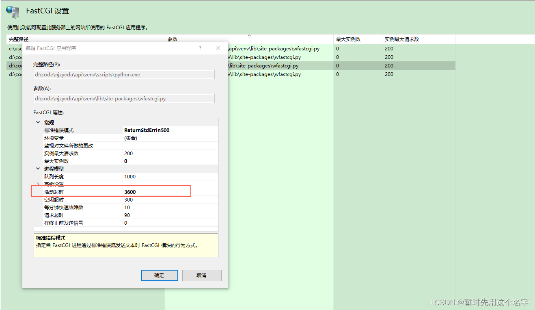Sort by the 最大实例数 column header
This screenshot has width=535, height=310.
pos(358,39)
